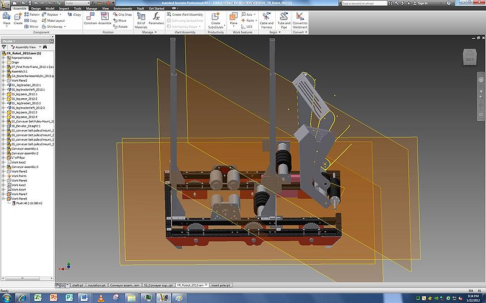Click the binoculars Find icon in browser

(x=45, y=47)
